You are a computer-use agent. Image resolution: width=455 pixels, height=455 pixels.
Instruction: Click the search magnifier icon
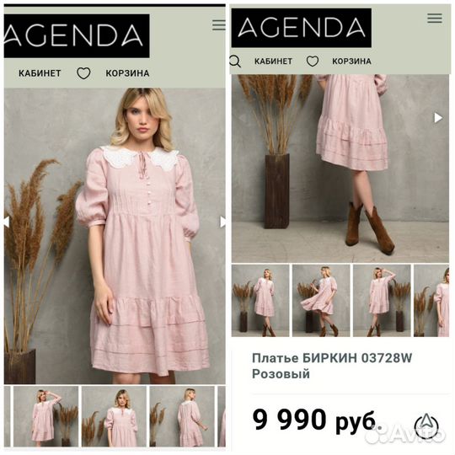point(235,62)
